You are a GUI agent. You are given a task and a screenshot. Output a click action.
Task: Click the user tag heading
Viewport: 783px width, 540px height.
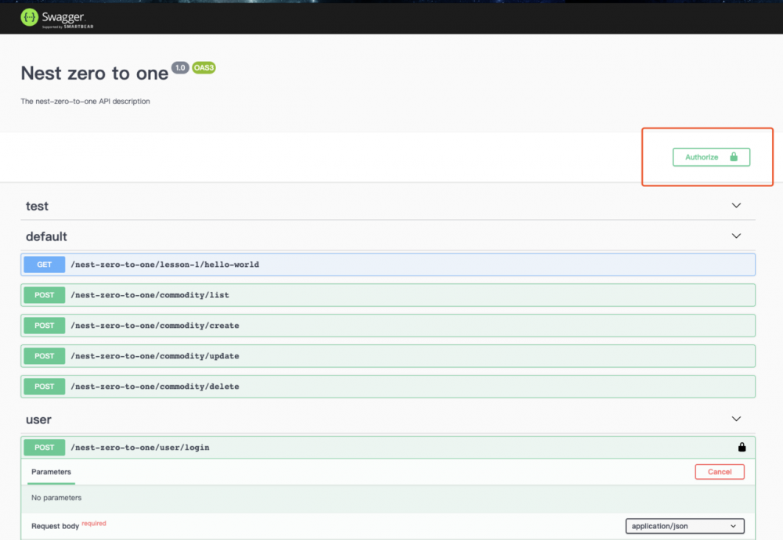pyautogui.click(x=38, y=419)
